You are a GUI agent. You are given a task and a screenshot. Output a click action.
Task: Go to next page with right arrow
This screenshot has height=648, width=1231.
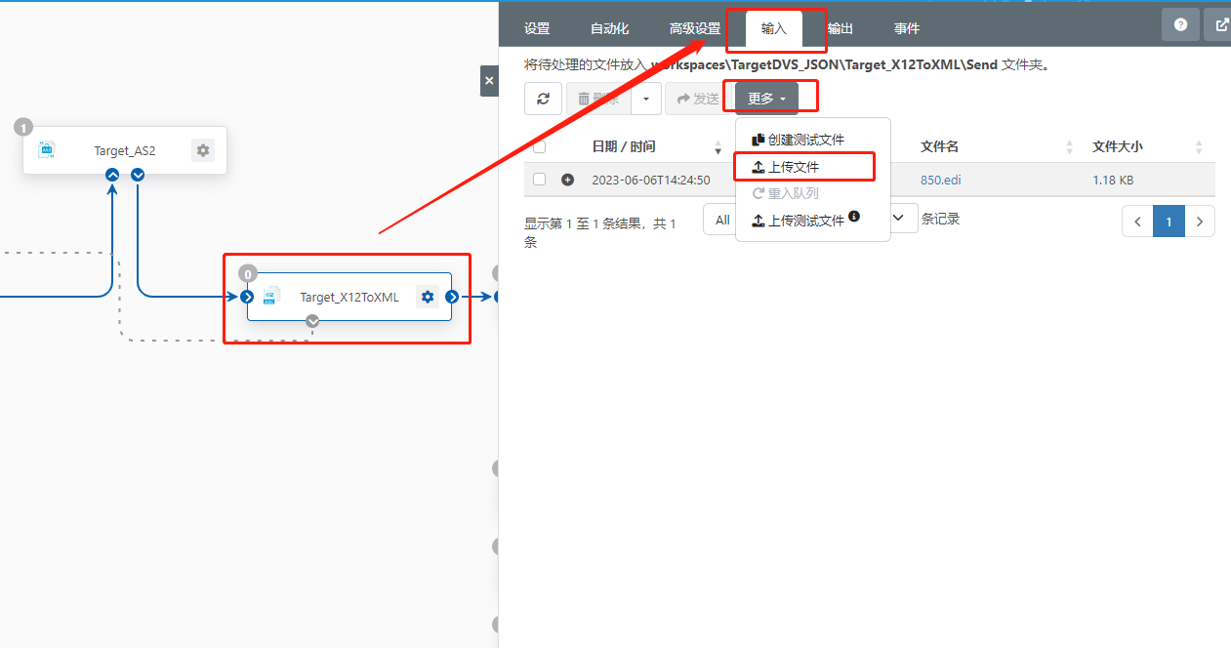tap(1200, 222)
